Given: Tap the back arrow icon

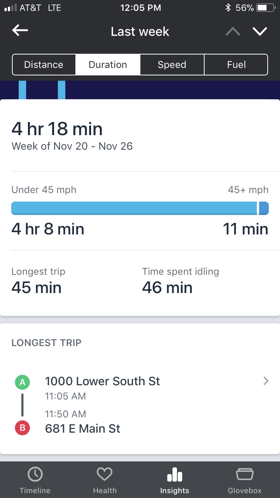Looking at the screenshot, I should tap(20, 31).
